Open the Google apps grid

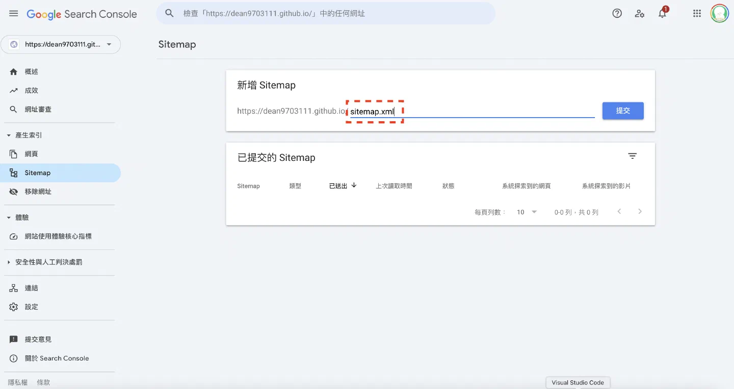(x=697, y=14)
